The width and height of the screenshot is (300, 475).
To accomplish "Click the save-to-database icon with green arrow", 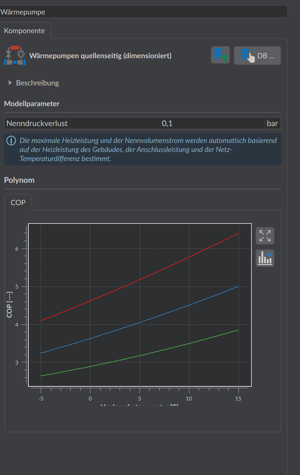I will (x=220, y=55).
